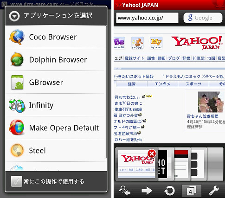Viewport: 225px width, 198px height.
Task: Open the カバー絵を拒否 headline
Action: pyautogui.click(x=128, y=140)
